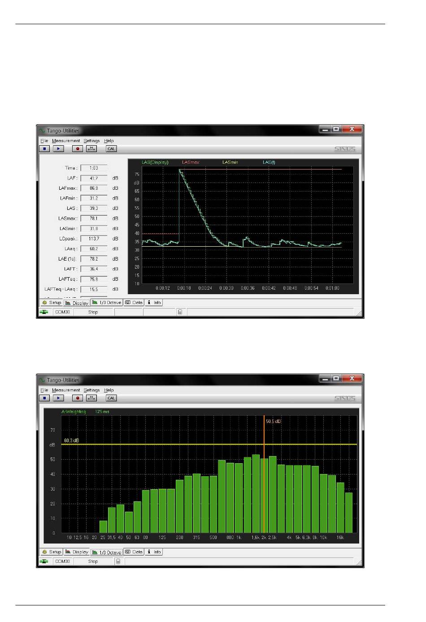
Task: Click Stop square icon in time-history window
Action: [x=44, y=149]
